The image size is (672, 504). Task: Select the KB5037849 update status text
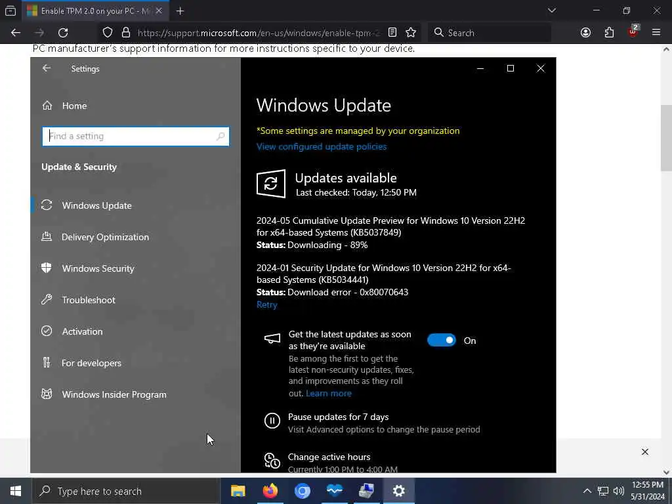click(x=312, y=245)
